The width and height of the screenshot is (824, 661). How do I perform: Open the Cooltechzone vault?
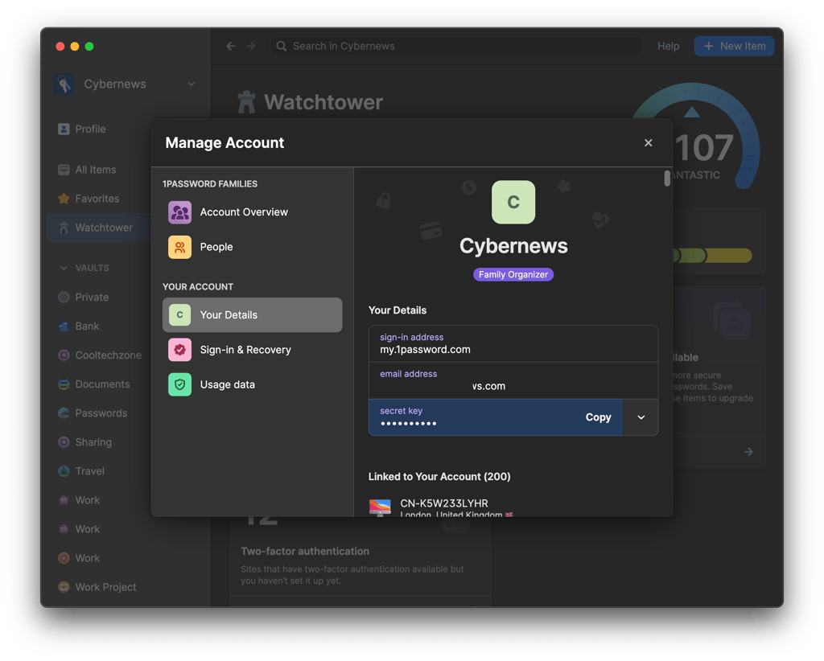(x=100, y=355)
